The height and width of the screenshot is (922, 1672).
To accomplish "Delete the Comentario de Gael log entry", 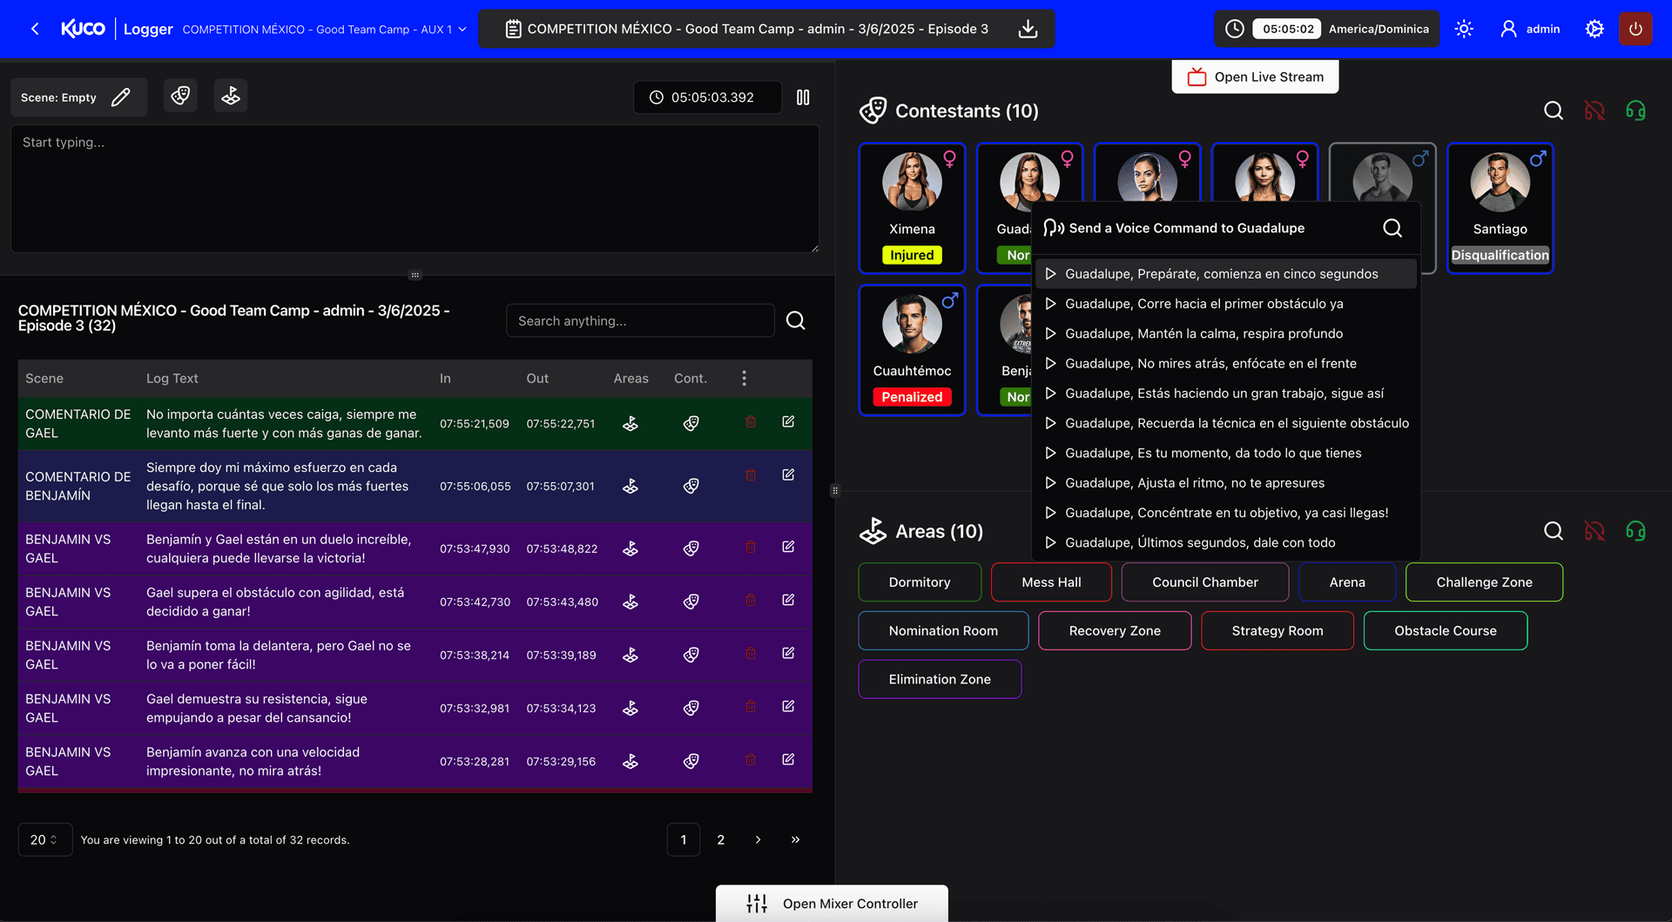I will 750,422.
